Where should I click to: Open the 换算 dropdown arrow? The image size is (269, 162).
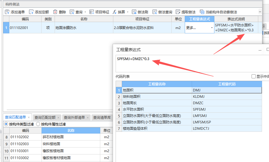coord(128,12)
